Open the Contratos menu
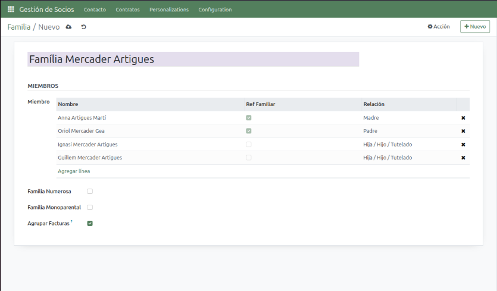Image resolution: width=497 pixels, height=291 pixels. [127, 10]
